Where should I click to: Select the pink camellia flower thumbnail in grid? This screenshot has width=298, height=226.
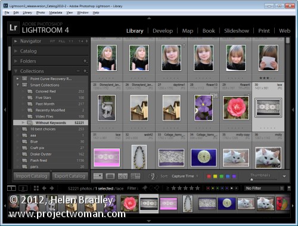pyautogui.click(x=236, y=108)
